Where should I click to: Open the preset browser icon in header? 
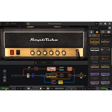(x=8, y=24)
